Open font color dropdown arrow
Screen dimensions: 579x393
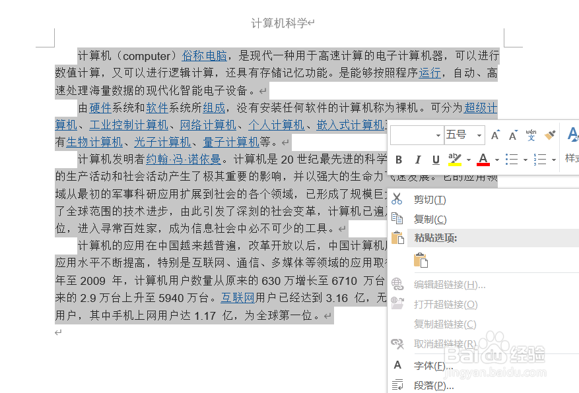(497, 160)
